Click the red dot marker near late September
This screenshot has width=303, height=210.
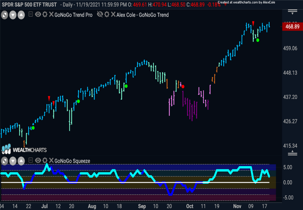click(x=183, y=87)
